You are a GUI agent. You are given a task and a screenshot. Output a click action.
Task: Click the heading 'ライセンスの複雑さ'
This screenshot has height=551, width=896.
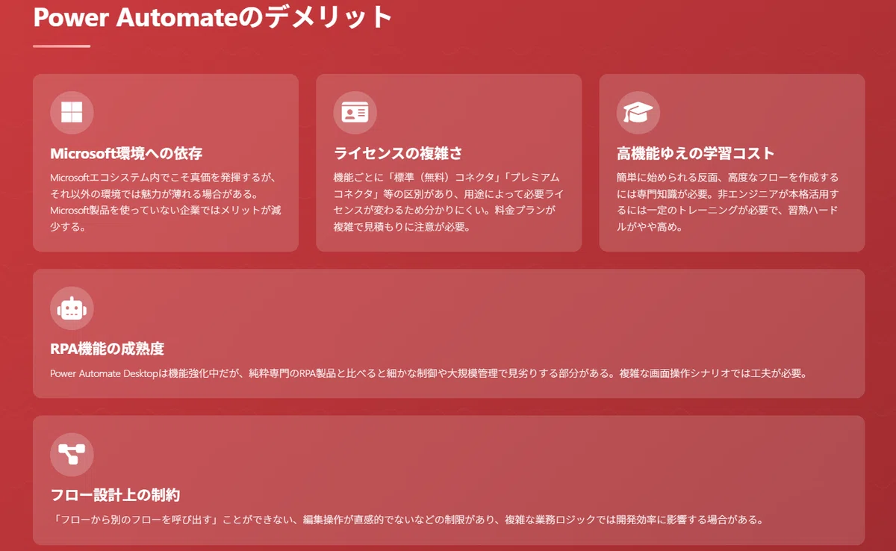tap(398, 153)
